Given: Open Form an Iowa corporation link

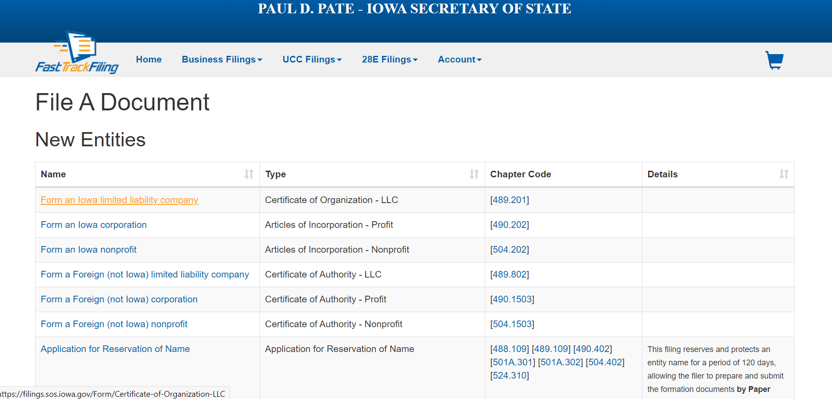Looking at the screenshot, I should 93,225.
